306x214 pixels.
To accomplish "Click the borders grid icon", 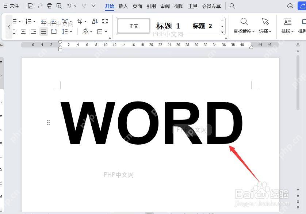I will pyautogui.click(x=100, y=31).
